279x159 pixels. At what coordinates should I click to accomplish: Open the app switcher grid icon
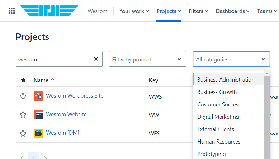(12, 11)
